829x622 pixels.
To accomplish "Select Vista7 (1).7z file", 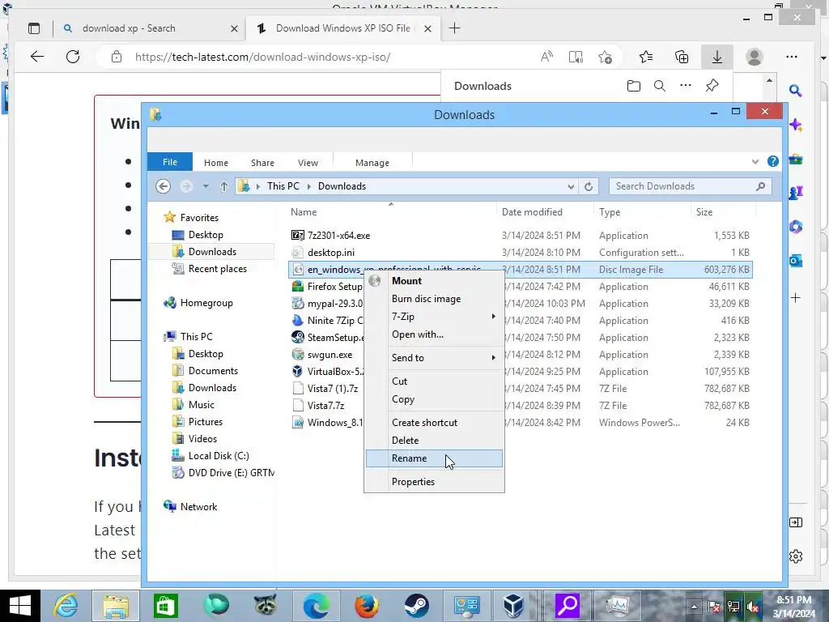I will [333, 389].
